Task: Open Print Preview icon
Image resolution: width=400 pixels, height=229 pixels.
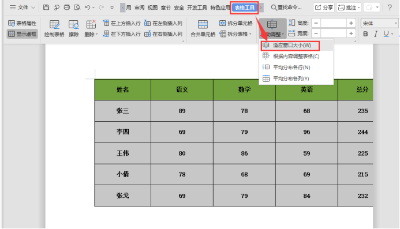Action: [77, 7]
